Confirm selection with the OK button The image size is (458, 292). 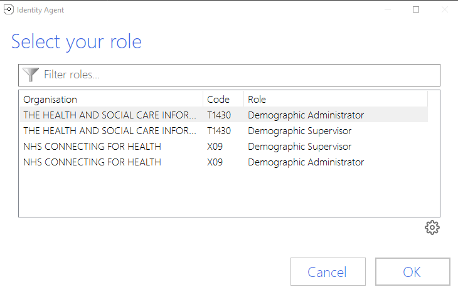[412, 271]
